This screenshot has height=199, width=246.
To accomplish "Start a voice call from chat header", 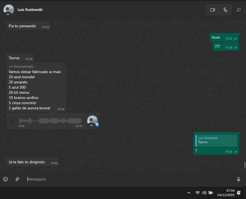I will tap(225, 10).
